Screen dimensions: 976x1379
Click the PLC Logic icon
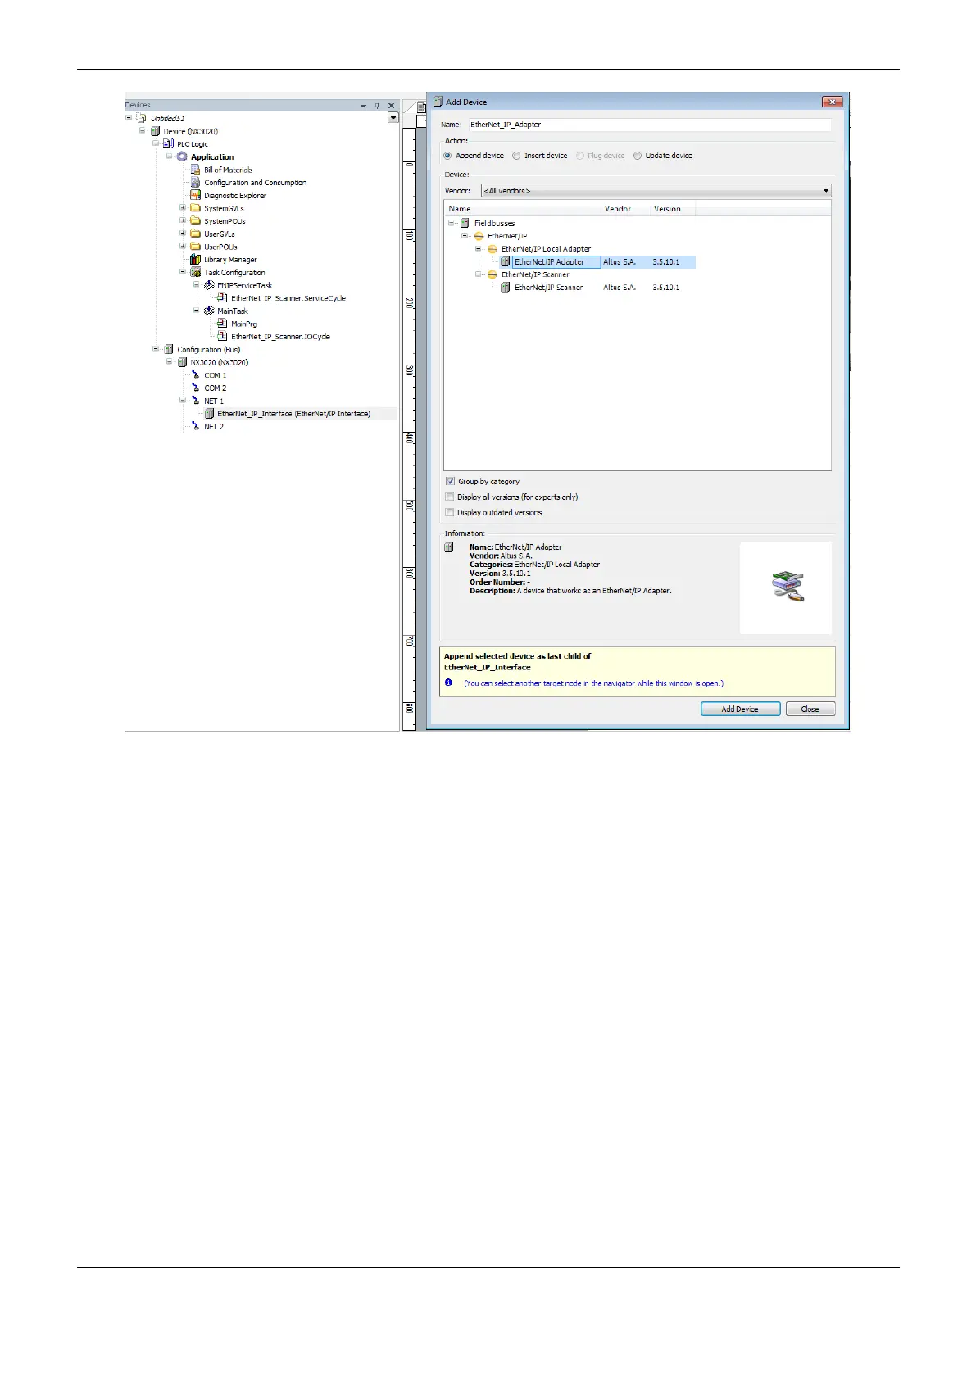[x=168, y=143]
